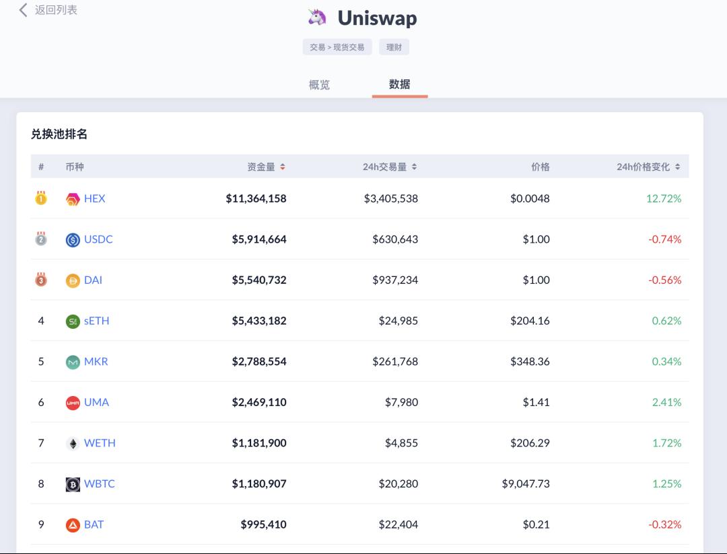Viewport: 727px width, 554px height.
Task: Select the 数据 tab
Action: [399, 84]
